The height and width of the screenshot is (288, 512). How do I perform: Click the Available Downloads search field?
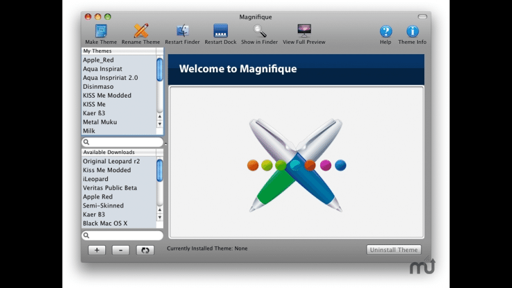[122, 236]
